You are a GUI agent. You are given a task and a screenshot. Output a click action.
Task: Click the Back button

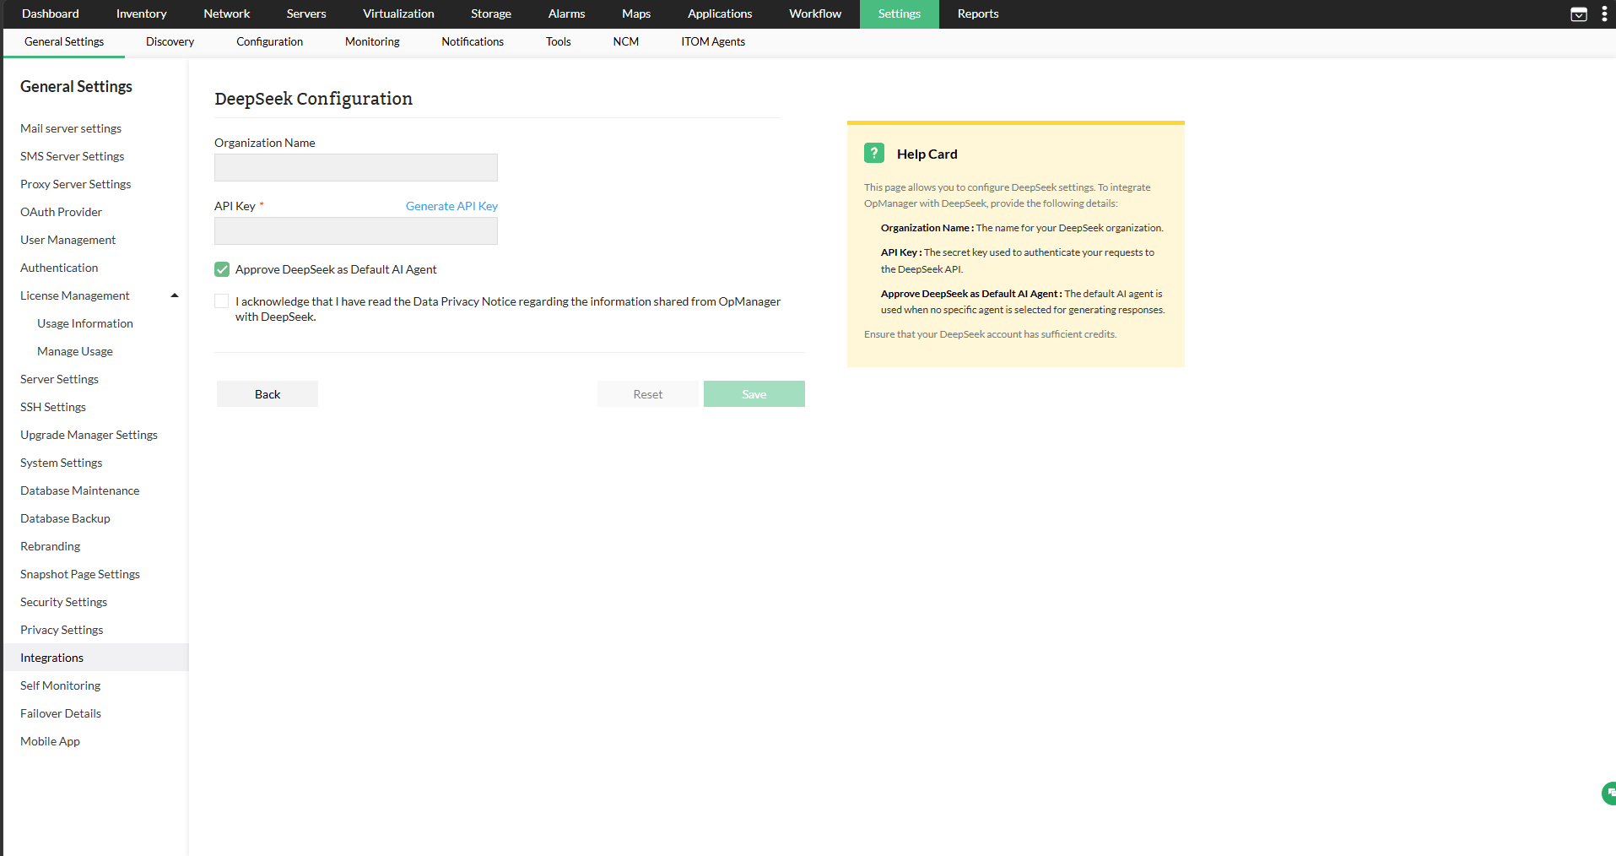(x=268, y=394)
